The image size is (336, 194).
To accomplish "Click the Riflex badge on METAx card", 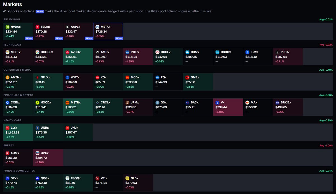I will coord(119,38).
